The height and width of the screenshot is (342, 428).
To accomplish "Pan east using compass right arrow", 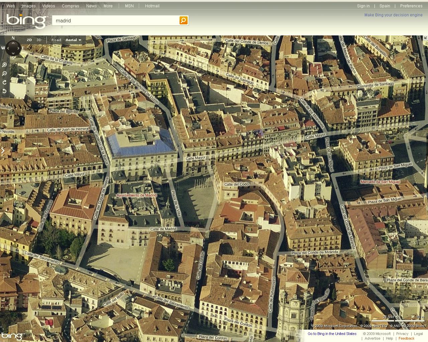I will [18, 48].
